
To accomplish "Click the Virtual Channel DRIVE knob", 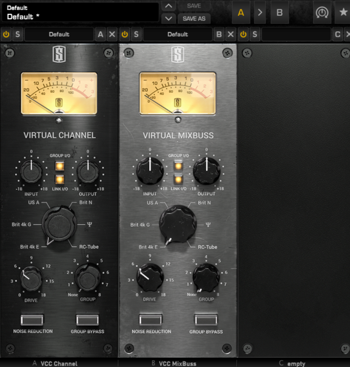I will coord(31,278).
